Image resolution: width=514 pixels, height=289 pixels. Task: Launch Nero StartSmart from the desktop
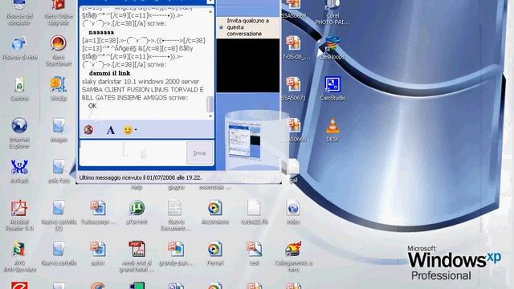59,51
